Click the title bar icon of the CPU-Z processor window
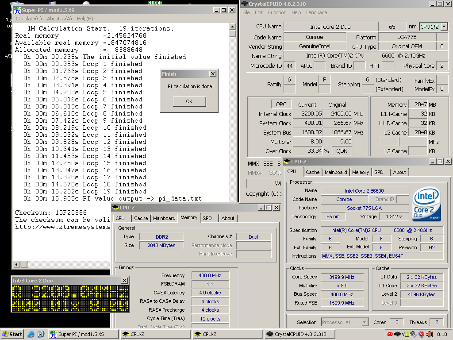 click(x=287, y=161)
